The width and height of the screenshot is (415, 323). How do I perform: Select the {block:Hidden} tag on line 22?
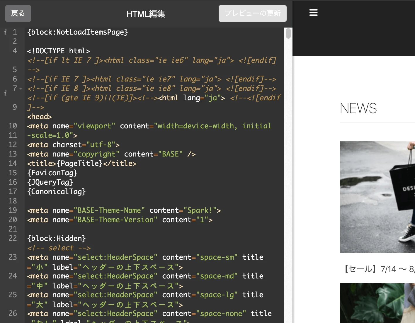(x=56, y=238)
